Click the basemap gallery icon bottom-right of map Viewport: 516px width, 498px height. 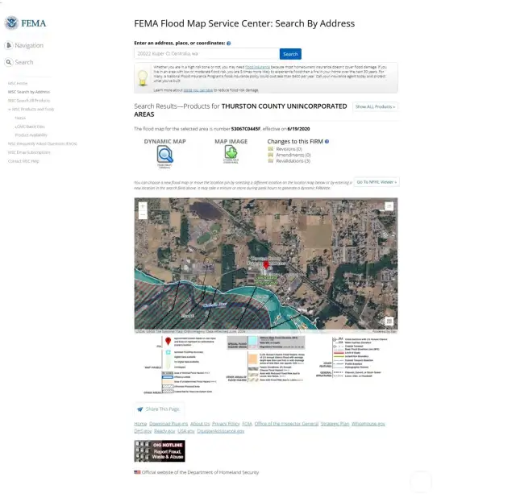[x=389, y=321]
